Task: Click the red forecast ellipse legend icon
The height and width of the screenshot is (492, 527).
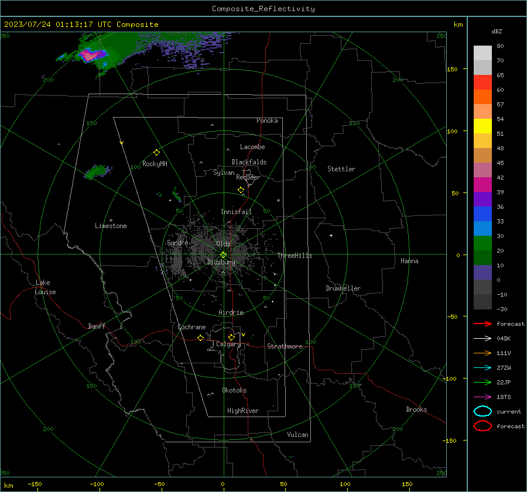Action: point(482,426)
